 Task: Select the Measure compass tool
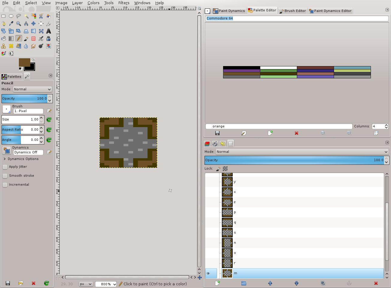point(26,24)
